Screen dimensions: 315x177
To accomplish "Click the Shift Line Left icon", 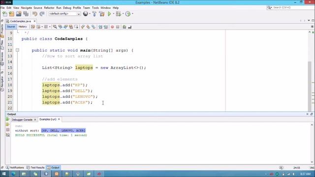I will (100, 27).
